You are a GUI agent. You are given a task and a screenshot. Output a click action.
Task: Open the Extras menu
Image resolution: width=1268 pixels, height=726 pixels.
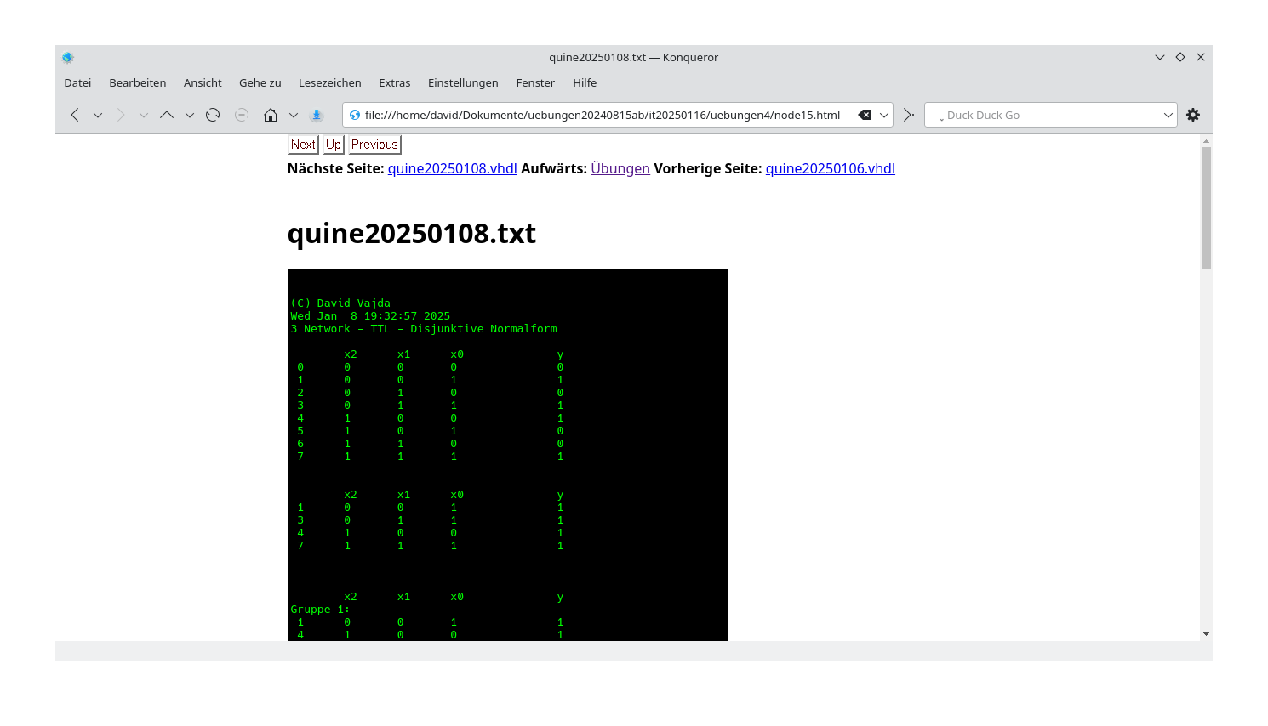point(395,82)
